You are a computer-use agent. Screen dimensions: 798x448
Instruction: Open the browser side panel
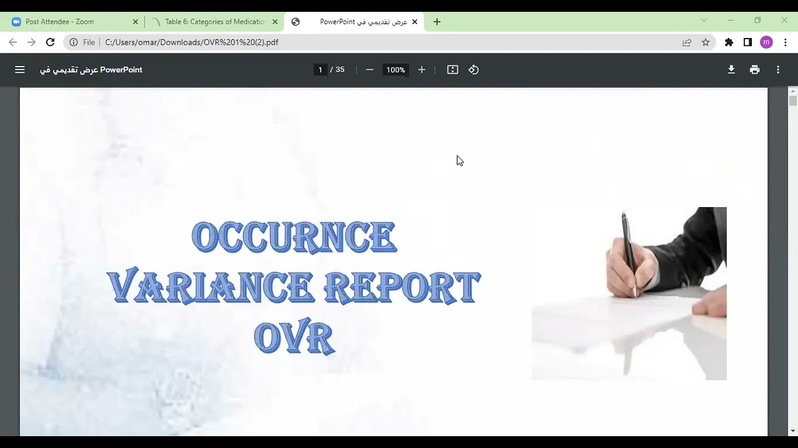coord(748,42)
